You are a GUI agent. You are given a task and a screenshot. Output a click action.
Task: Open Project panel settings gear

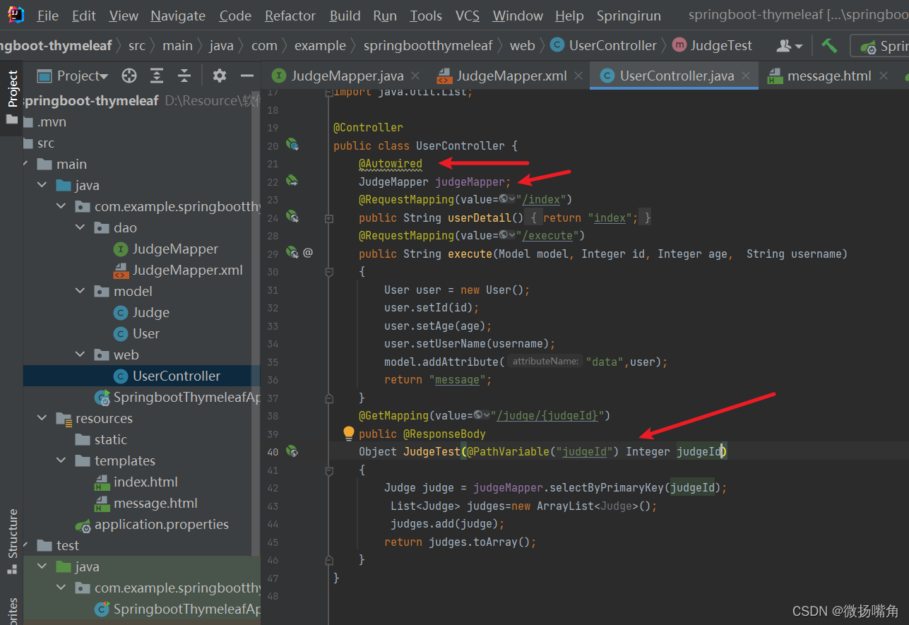coord(220,76)
